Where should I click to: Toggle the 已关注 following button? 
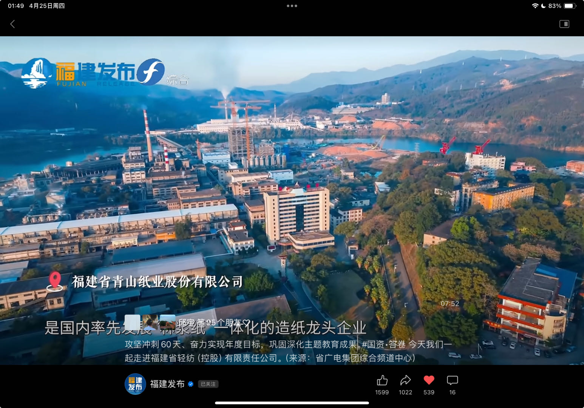click(208, 384)
